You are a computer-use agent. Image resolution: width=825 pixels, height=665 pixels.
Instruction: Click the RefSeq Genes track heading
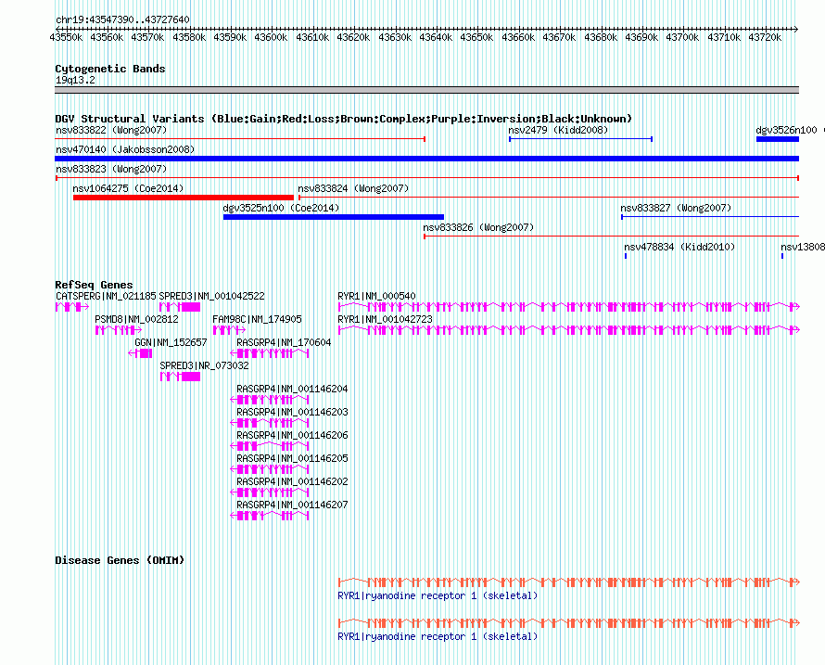click(x=94, y=285)
